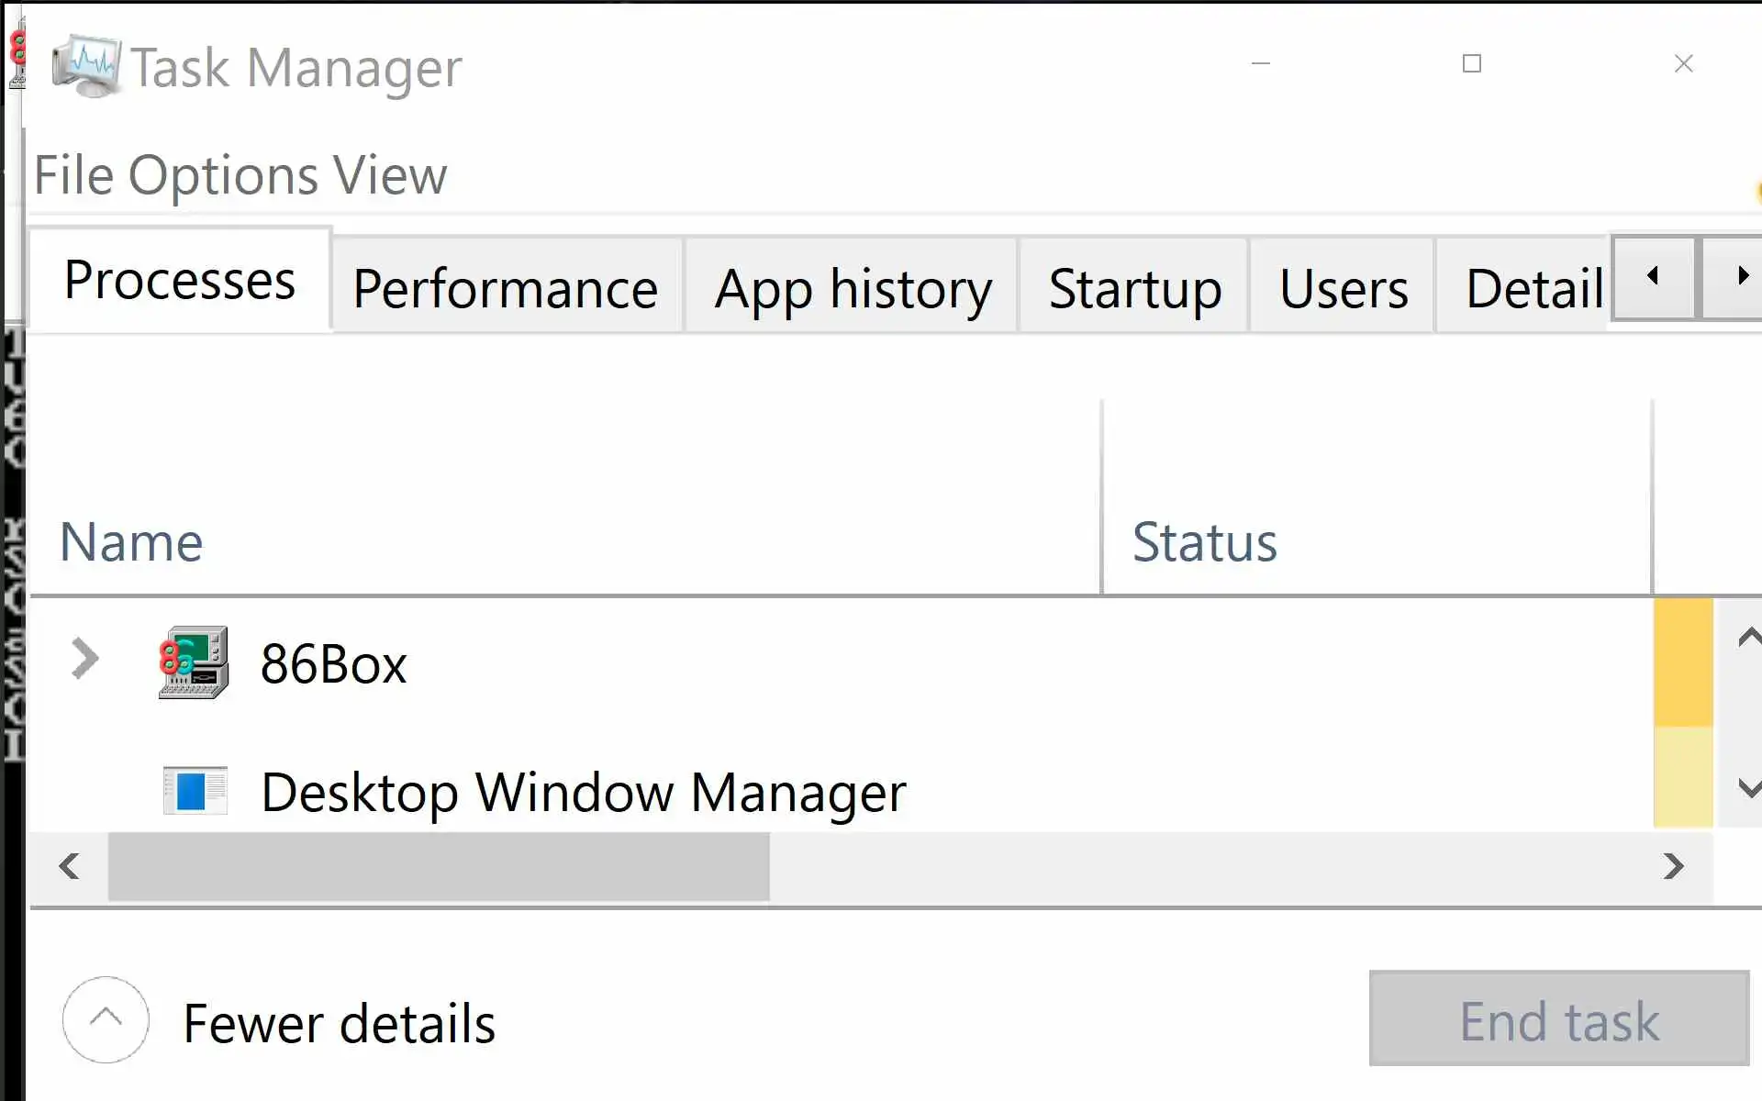Sort by the Status column header

[x=1204, y=541]
